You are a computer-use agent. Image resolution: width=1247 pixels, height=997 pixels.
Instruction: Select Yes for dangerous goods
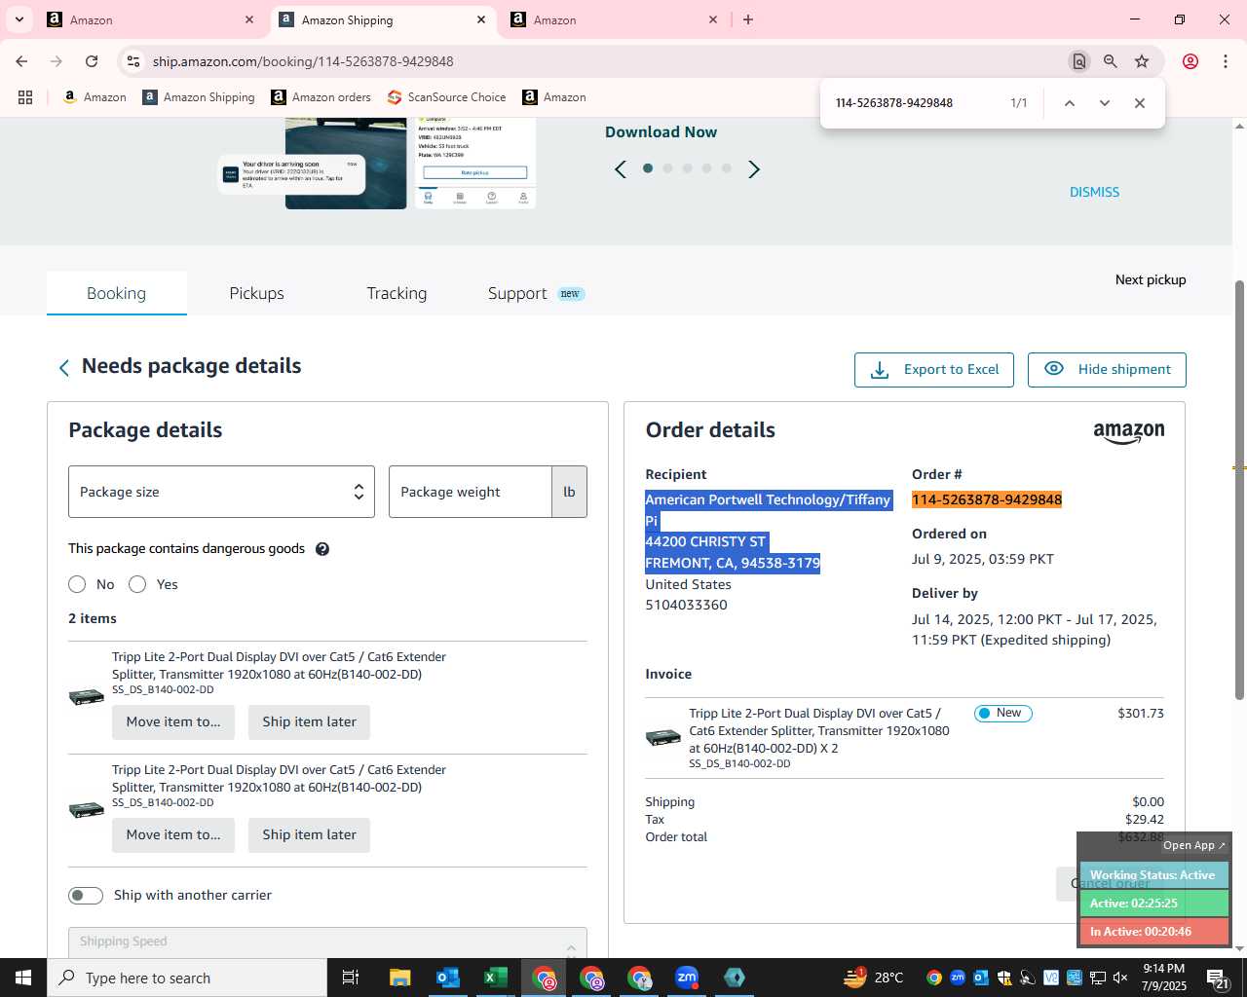tap(137, 584)
